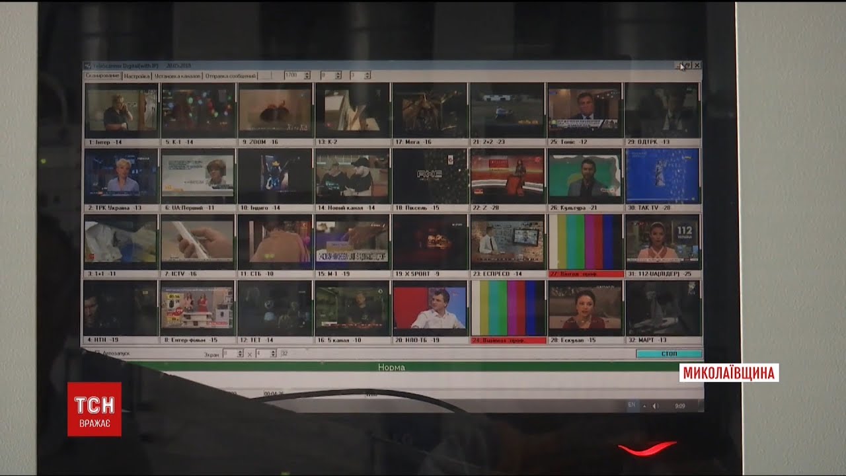Open the Установка каналов tab
The image size is (846, 476).
177,76
